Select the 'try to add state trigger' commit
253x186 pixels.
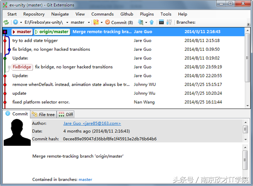point(124,41)
